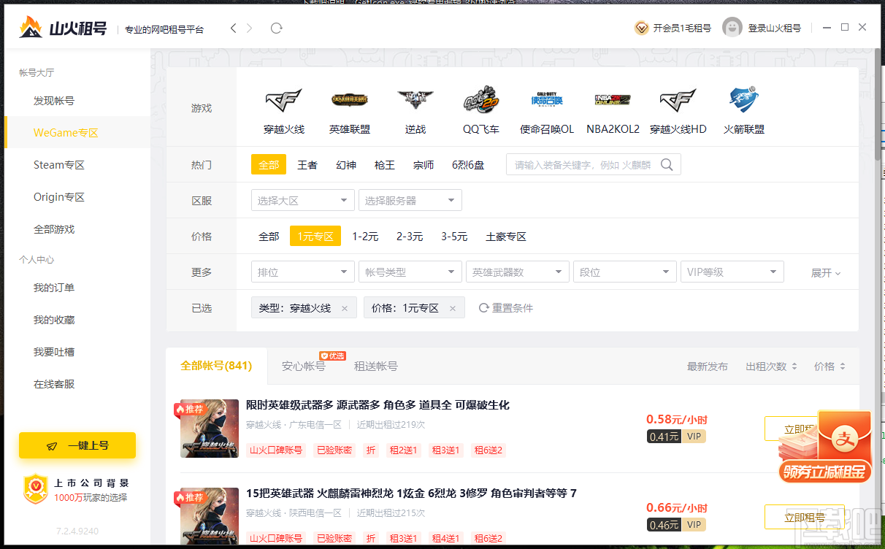Open WeGame专区 in the sidebar
The image size is (885, 549).
77,133
